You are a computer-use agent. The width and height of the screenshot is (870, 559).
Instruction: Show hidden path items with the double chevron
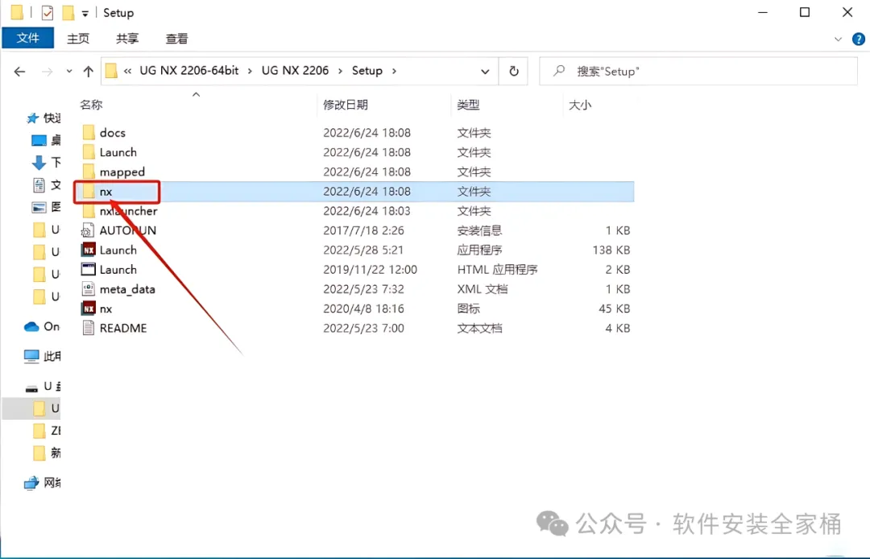(x=127, y=71)
